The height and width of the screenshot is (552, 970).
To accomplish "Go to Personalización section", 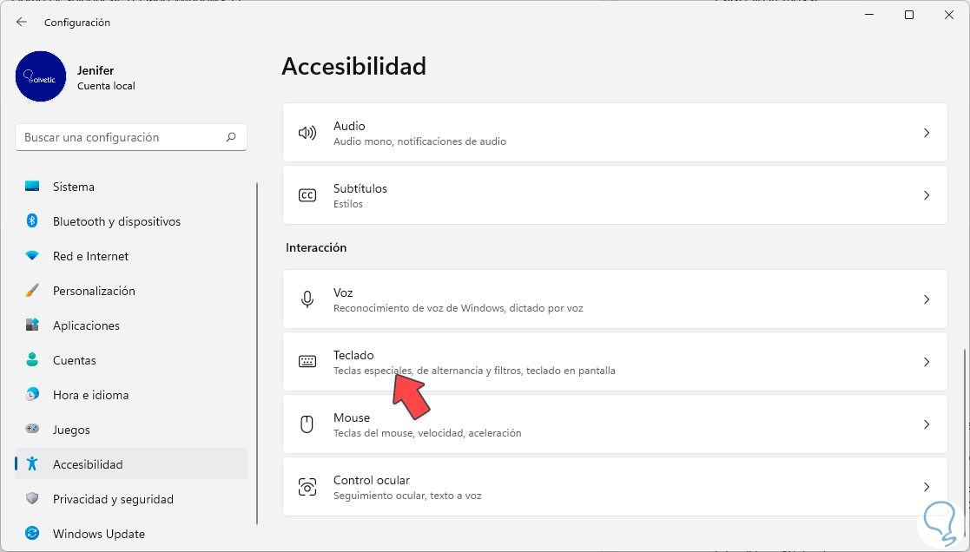I will (94, 291).
